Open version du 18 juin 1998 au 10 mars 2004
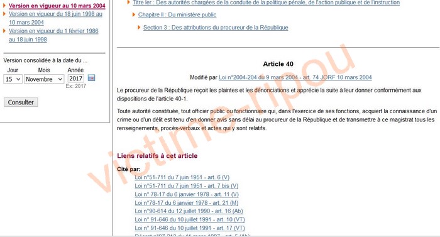The width and height of the screenshot is (440, 237). (x=55, y=18)
